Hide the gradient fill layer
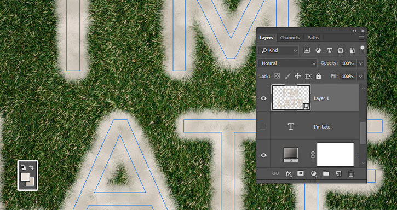This screenshot has height=210, width=397. [x=263, y=155]
